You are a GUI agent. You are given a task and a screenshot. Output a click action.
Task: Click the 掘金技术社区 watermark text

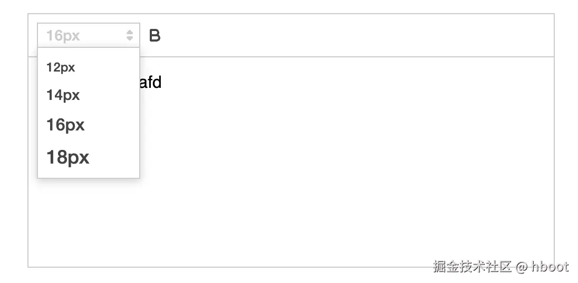click(x=473, y=267)
